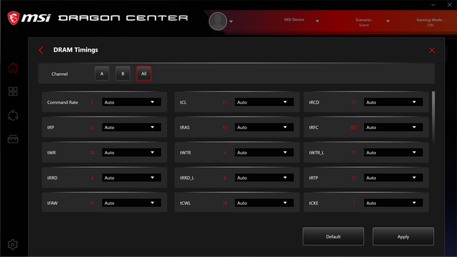This screenshot has height=257, width=457.
Task: Click the Dragon Center title text
Action: [x=123, y=18]
